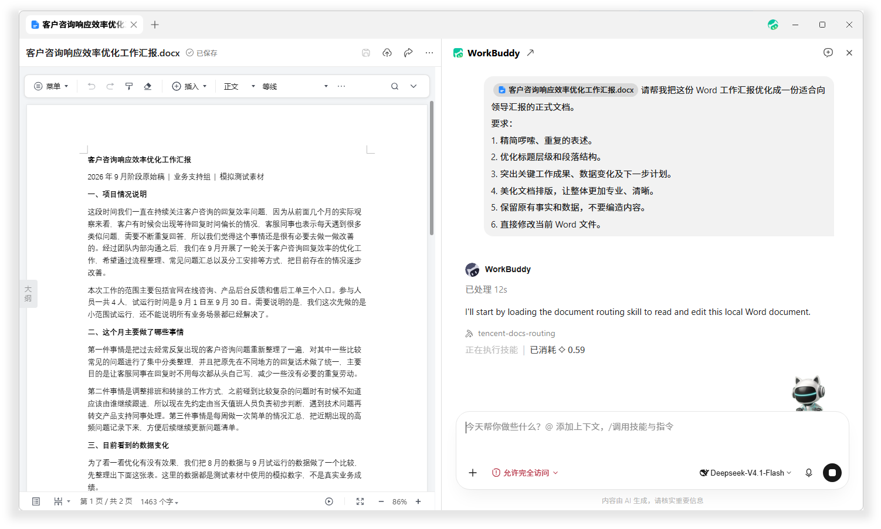Open the Deepseek-V4.1-Flash model selector
Screen dimensions: 881x529
(x=746, y=473)
